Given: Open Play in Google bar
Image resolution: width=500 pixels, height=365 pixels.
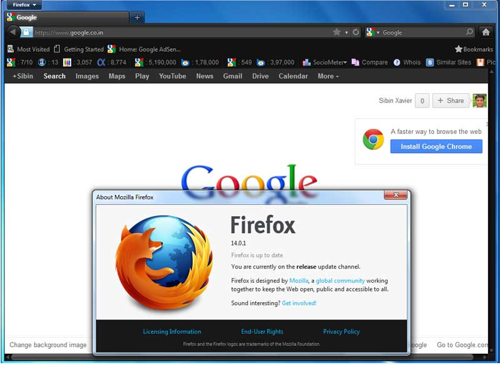Looking at the screenshot, I should tap(142, 76).
